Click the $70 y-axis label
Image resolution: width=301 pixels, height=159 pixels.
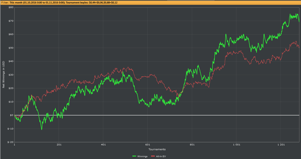11,21
